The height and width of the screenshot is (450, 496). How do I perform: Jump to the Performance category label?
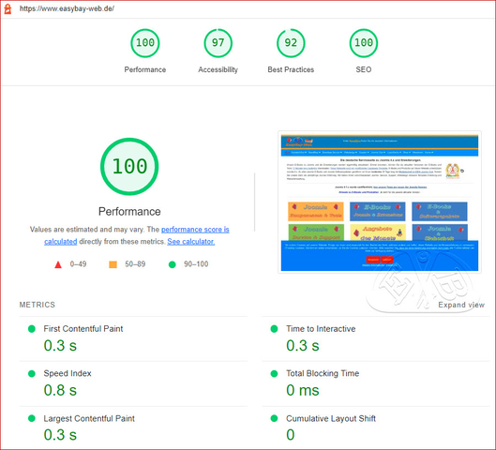[145, 69]
